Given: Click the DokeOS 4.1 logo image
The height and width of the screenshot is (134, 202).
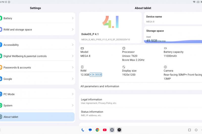Looking at the screenshot, I should (111, 22).
